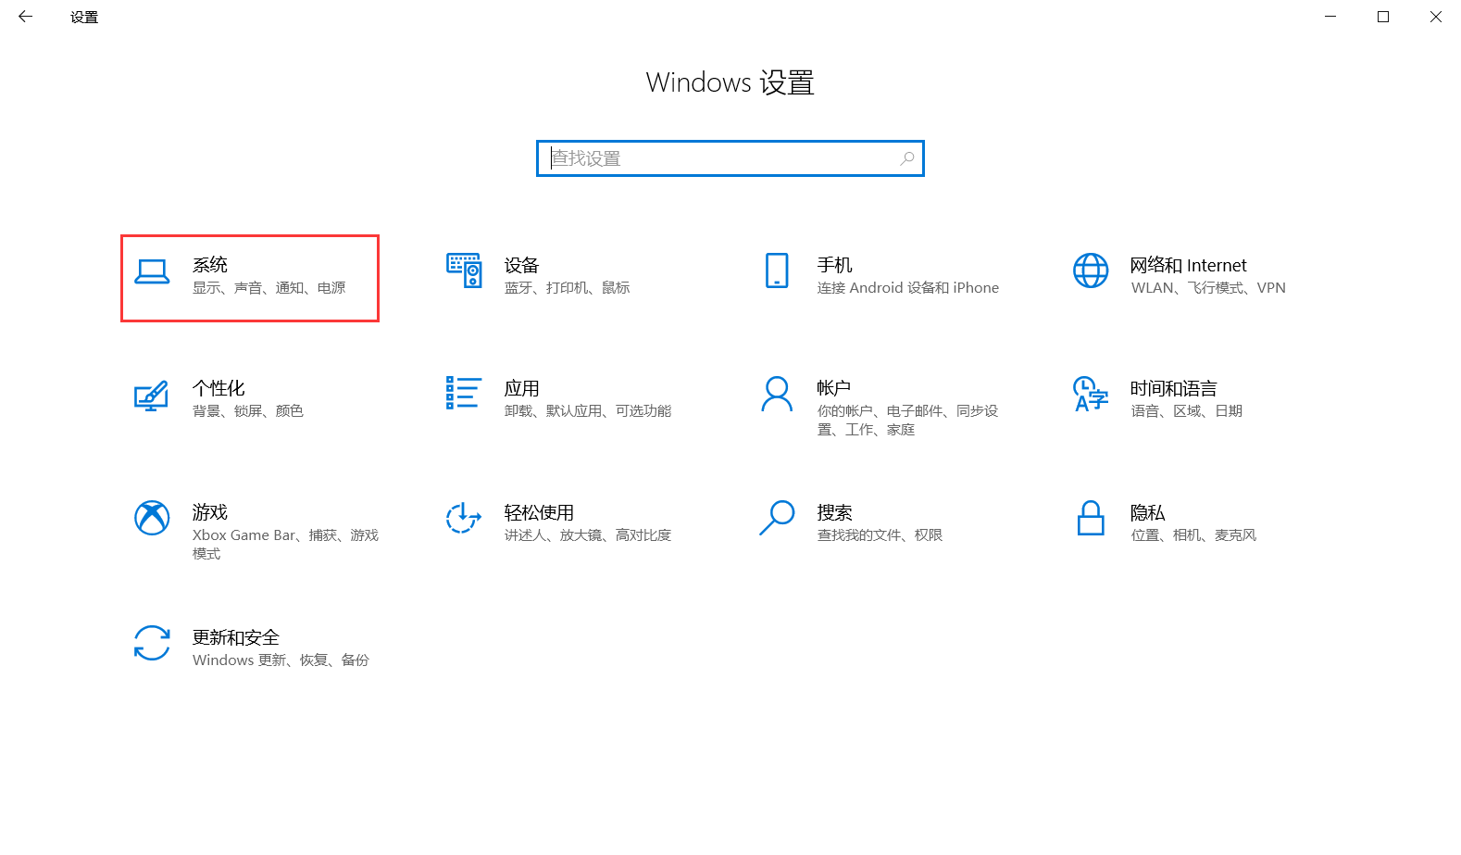Minimize the 设置 window

point(1330,17)
